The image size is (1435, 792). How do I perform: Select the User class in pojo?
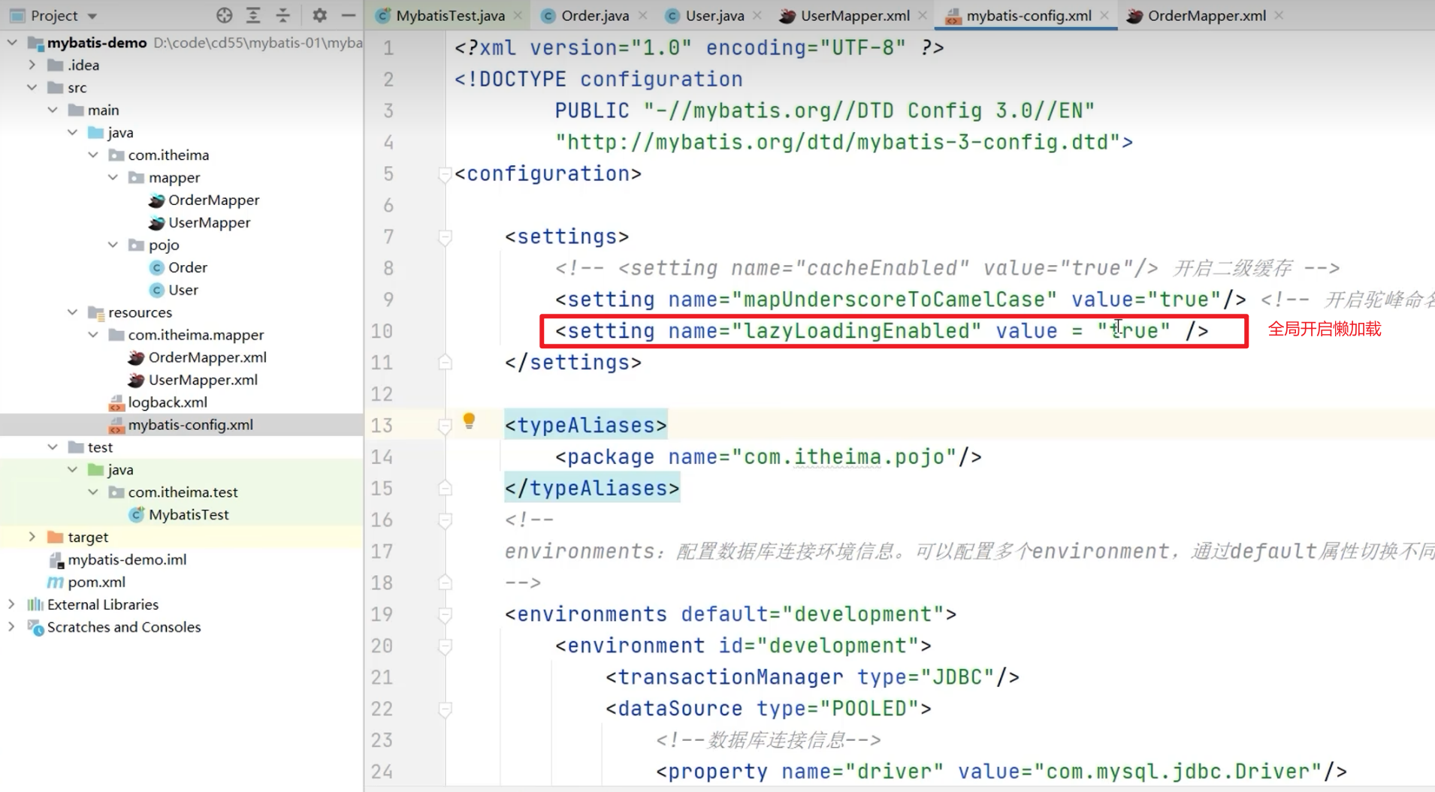pos(183,290)
